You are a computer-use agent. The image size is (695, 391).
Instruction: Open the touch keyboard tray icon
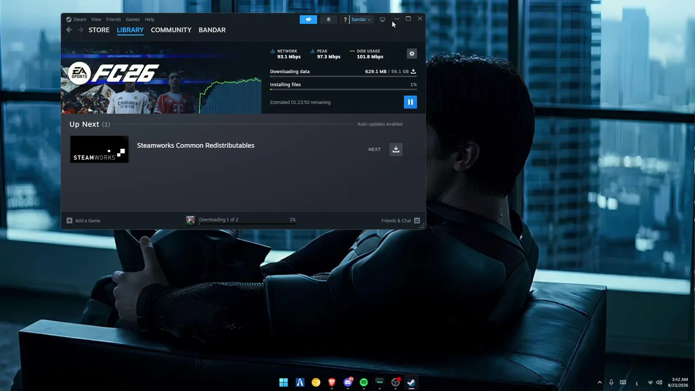tap(623, 382)
